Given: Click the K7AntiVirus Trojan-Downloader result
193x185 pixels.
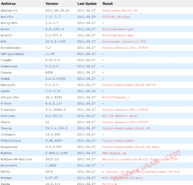Looking at the screenshot, I should click(118, 141).
